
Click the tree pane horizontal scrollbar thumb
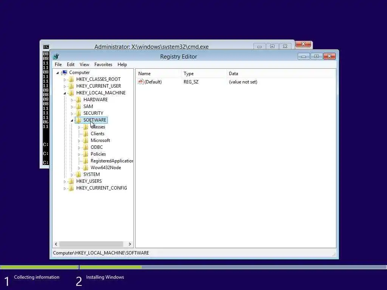(91, 244)
